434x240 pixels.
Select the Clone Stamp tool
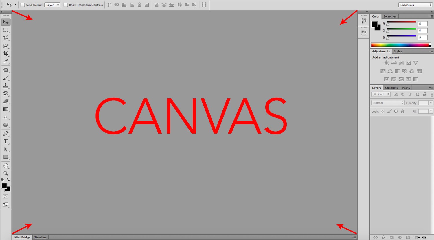coord(5,86)
